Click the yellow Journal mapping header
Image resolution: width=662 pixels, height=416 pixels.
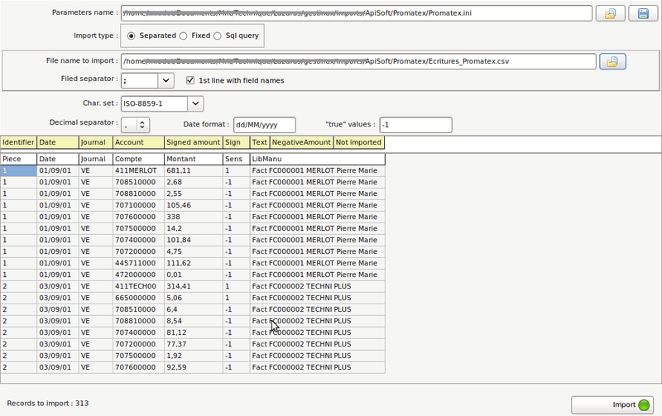[x=96, y=142]
